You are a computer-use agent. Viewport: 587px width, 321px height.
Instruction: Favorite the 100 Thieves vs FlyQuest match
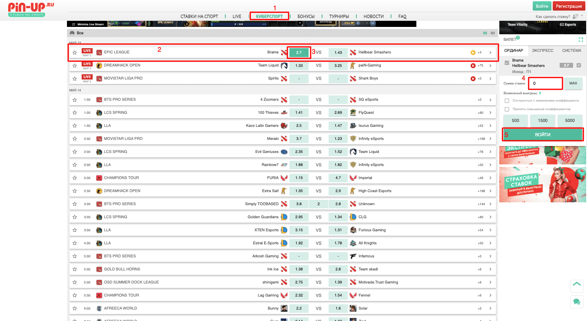75,113
